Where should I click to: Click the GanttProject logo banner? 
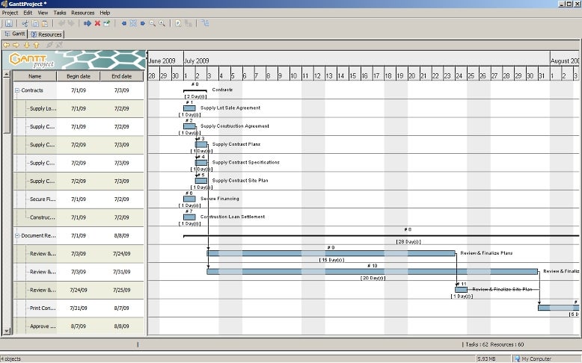click(74, 60)
